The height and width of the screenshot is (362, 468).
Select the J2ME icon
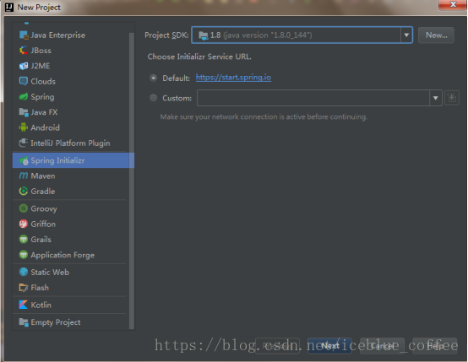point(24,66)
